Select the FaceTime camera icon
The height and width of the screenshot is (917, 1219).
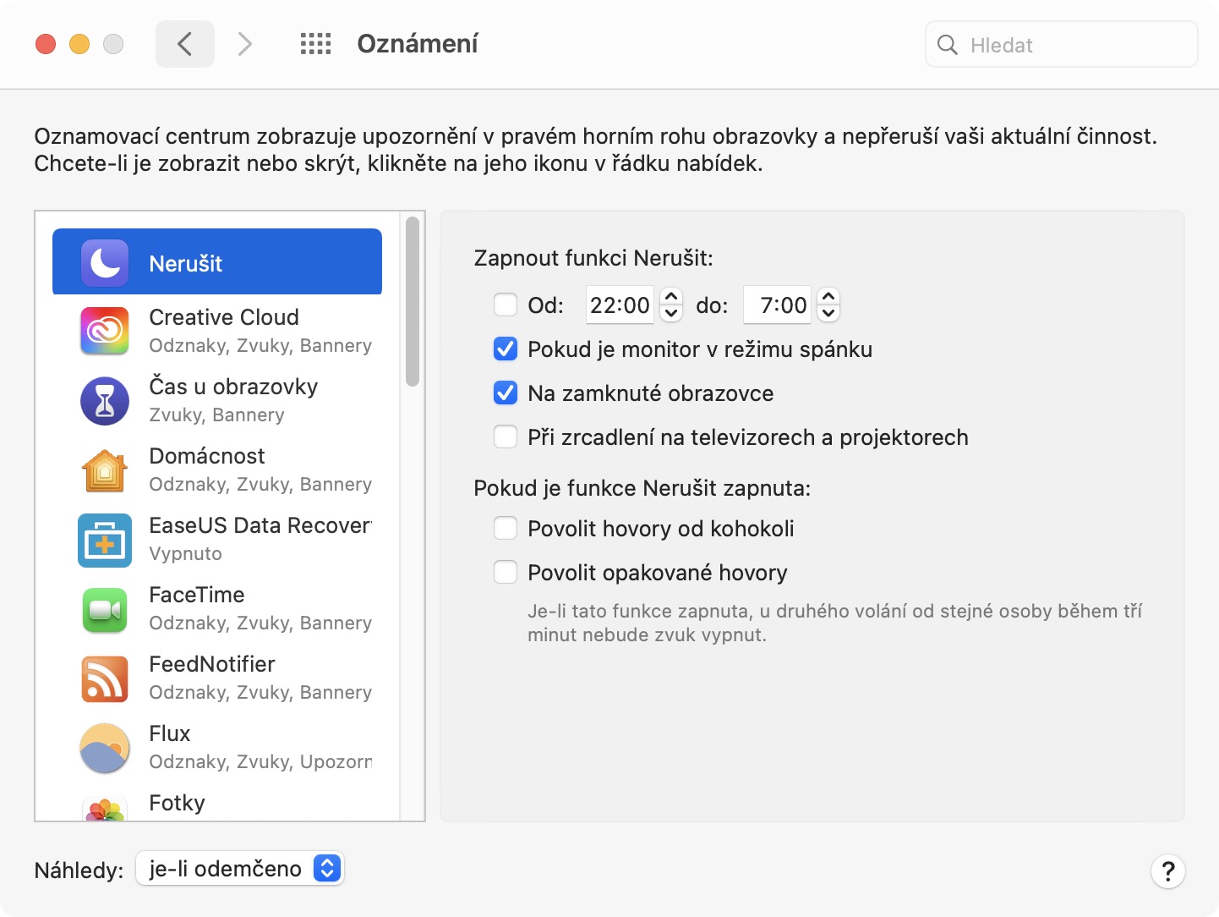click(x=105, y=609)
